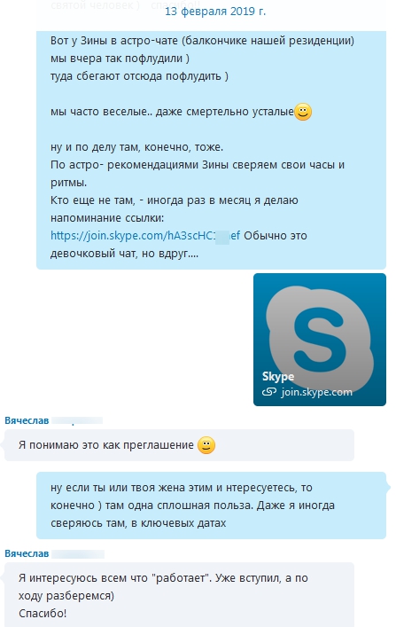Click the blurred surname after the first Вячеслав
This screenshot has height=627, width=396.
(77, 420)
